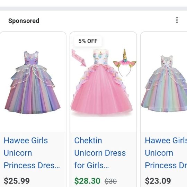The height and width of the screenshot is (187, 187).
Task: Select the $23.09 price
Action: (158, 181)
